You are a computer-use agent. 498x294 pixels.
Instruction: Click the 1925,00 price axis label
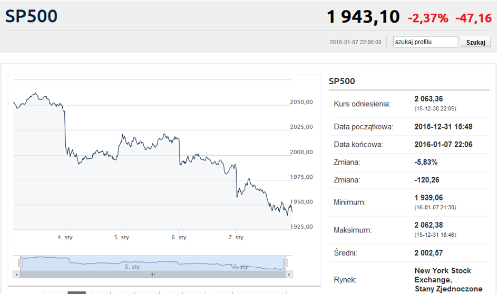pyautogui.click(x=302, y=227)
